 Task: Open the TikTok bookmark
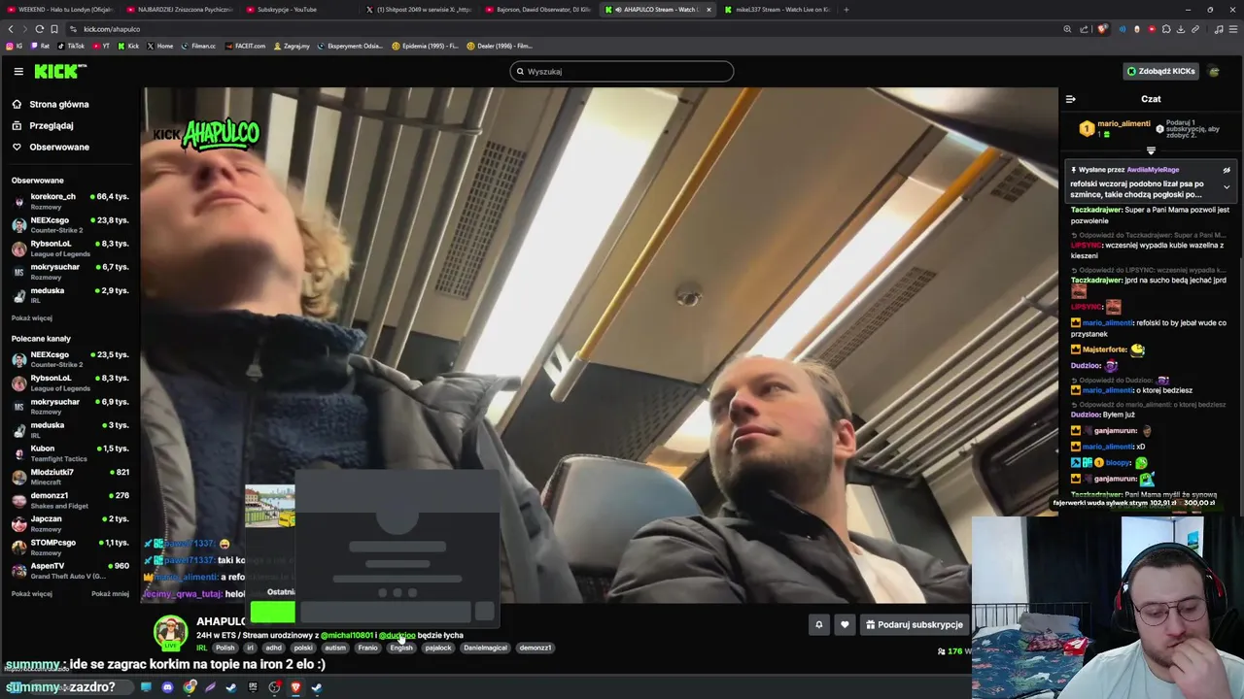click(71, 46)
